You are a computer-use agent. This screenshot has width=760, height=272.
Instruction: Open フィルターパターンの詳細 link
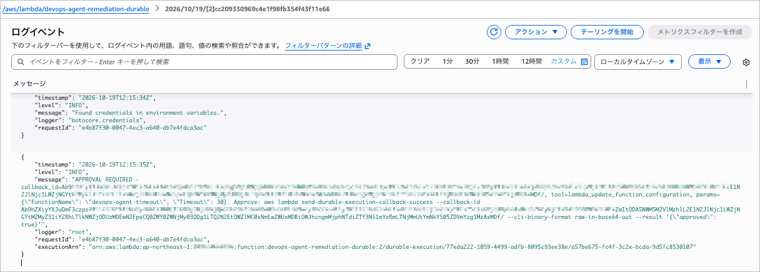(323, 46)
